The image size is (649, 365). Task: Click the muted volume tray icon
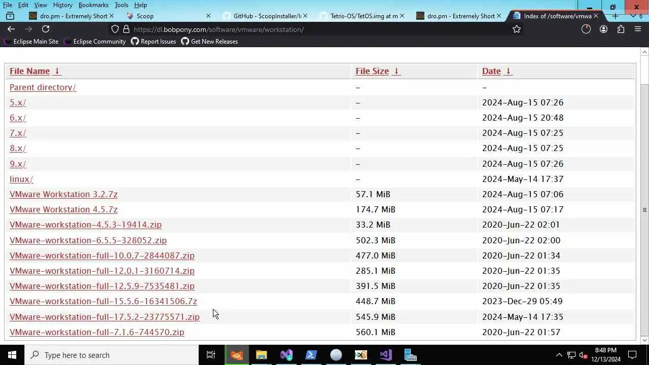point(584,355)
